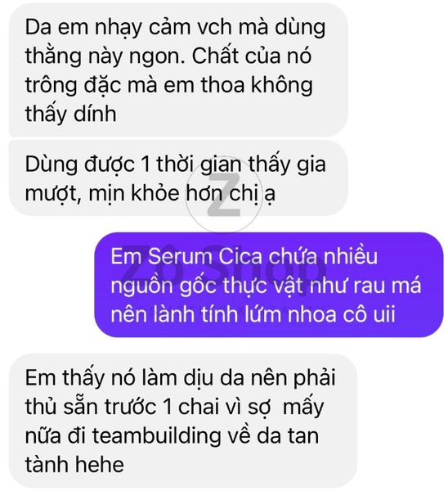Click the word 'Chất' in first bubble
This screenshot has height=491, width=448.
(215, 56)
